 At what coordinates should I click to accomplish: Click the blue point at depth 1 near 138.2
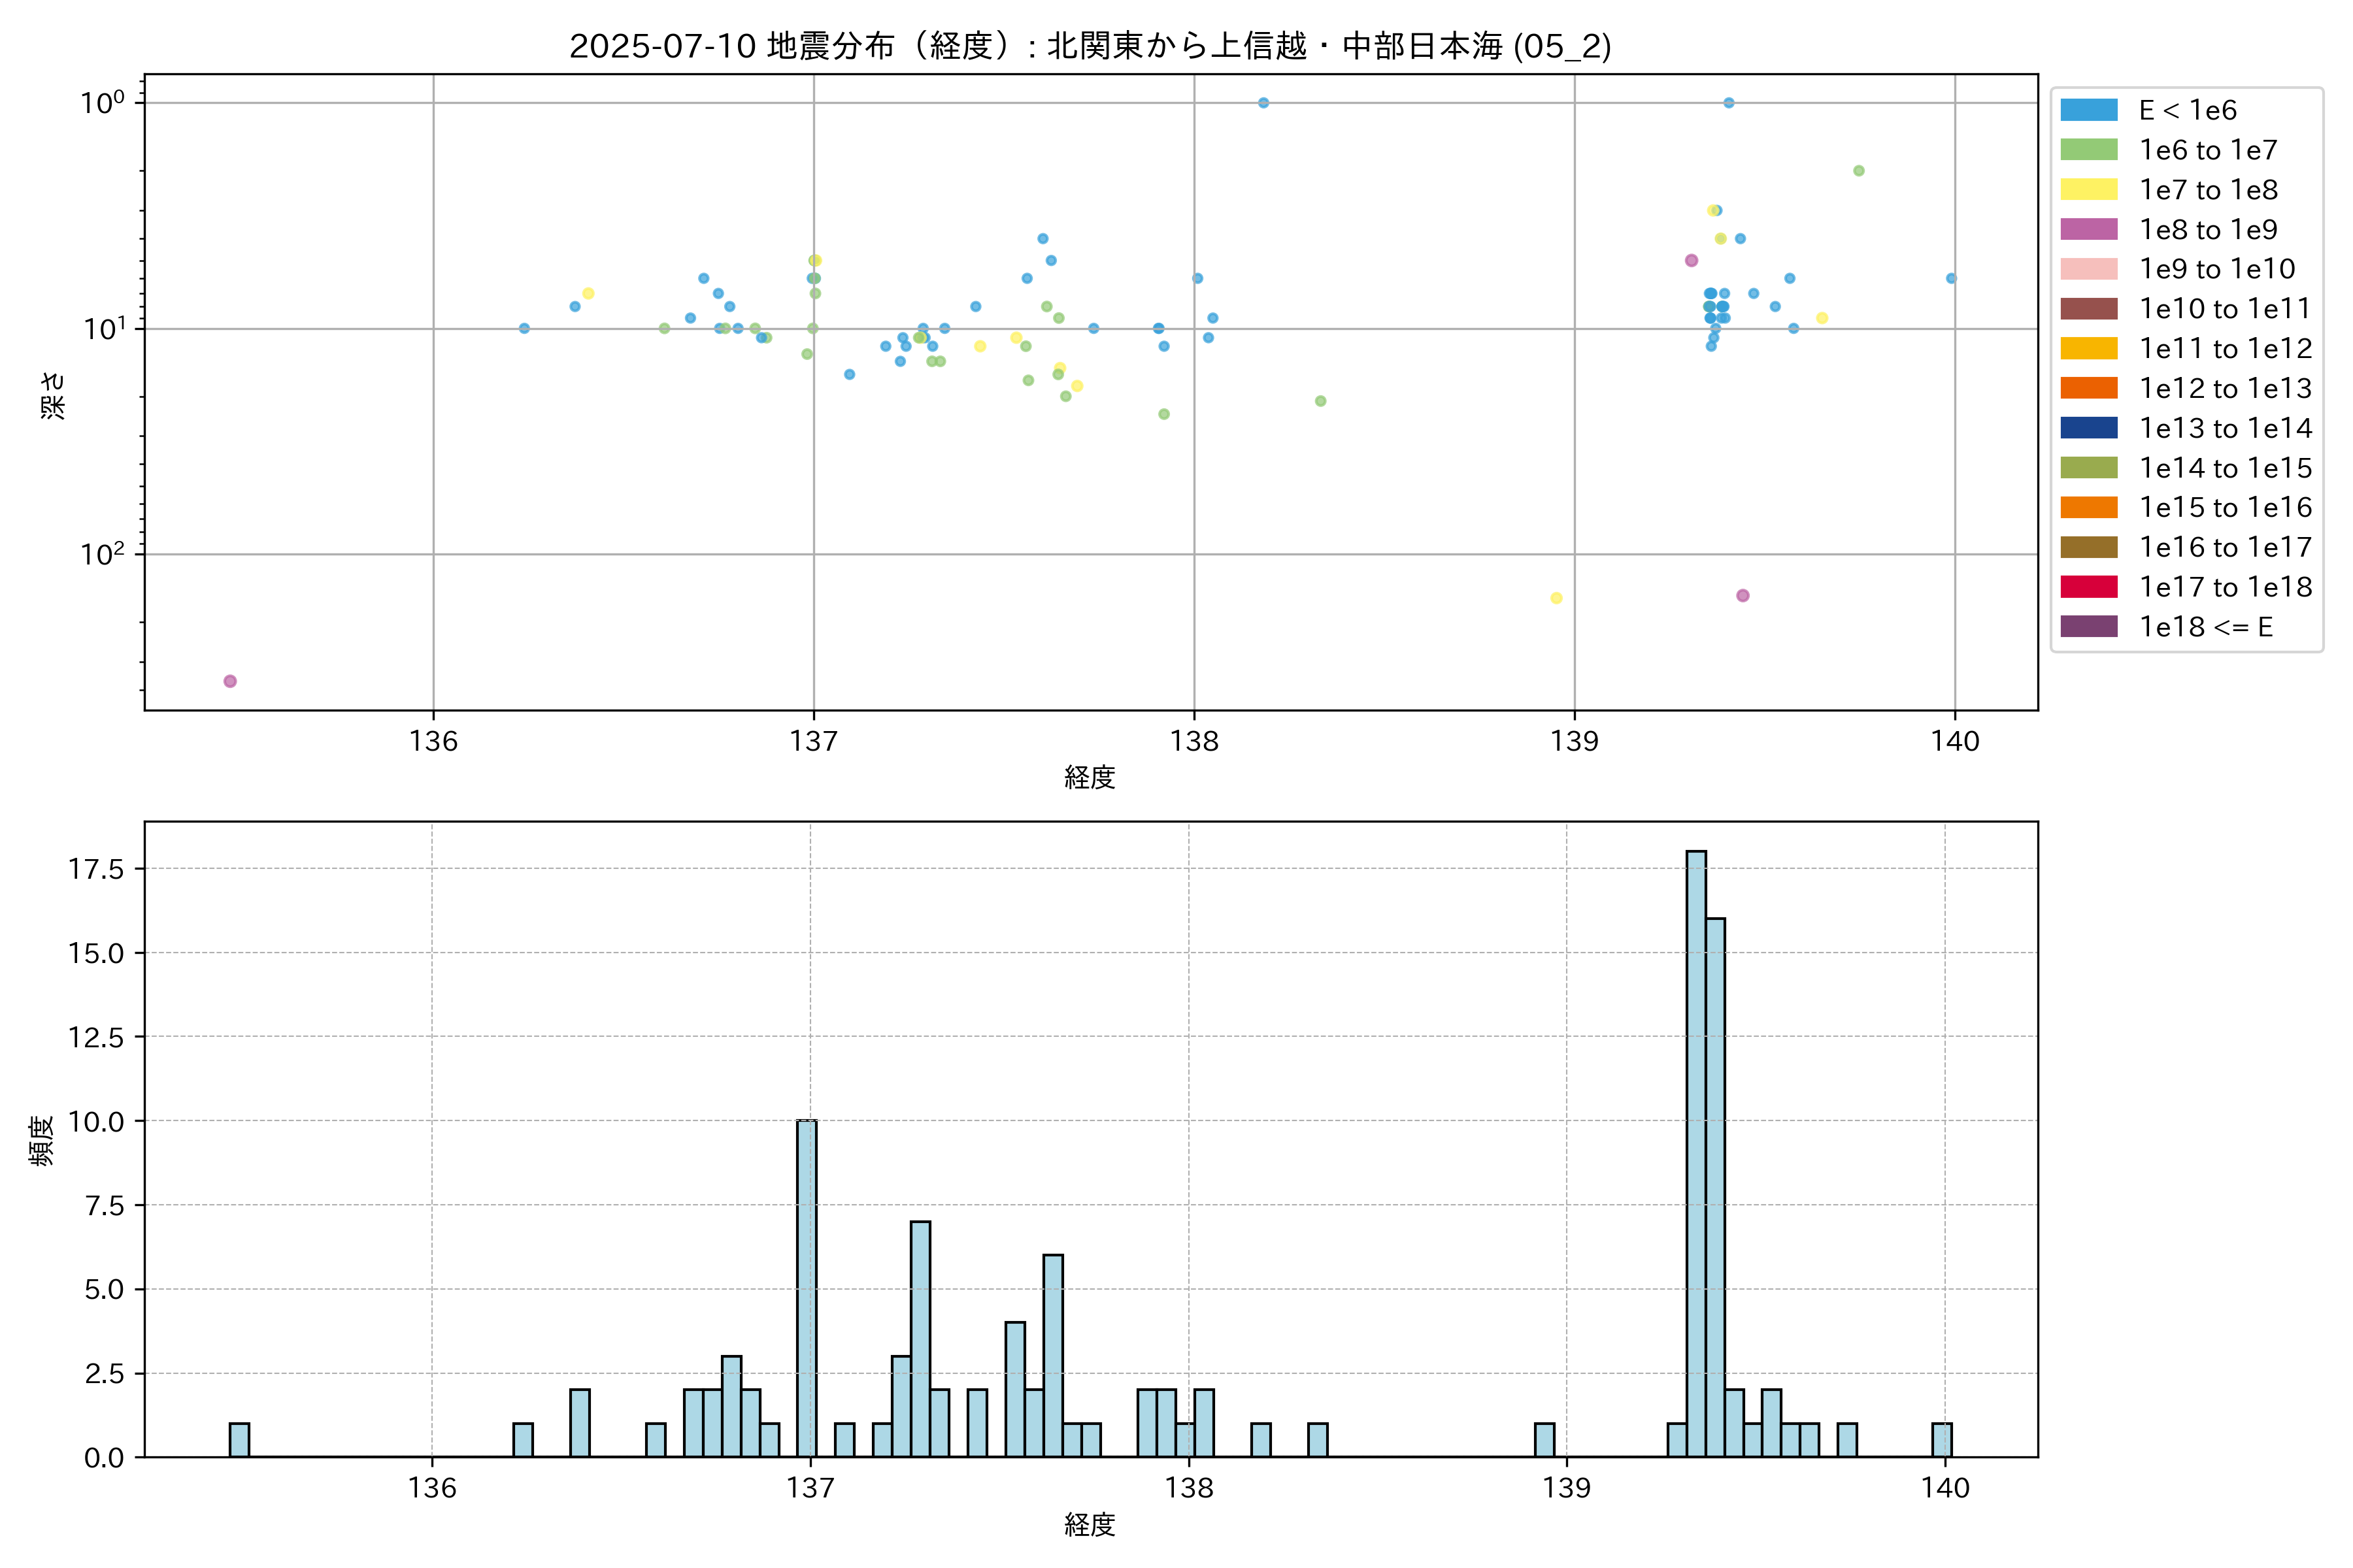[1263, 103]
